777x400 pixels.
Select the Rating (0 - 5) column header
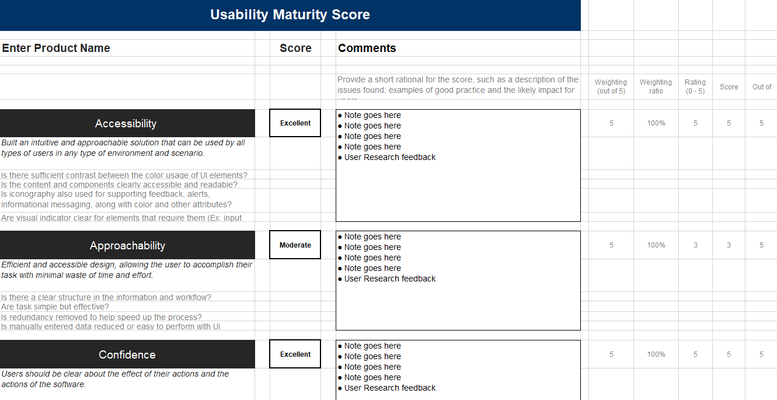(x=695, y=86)
